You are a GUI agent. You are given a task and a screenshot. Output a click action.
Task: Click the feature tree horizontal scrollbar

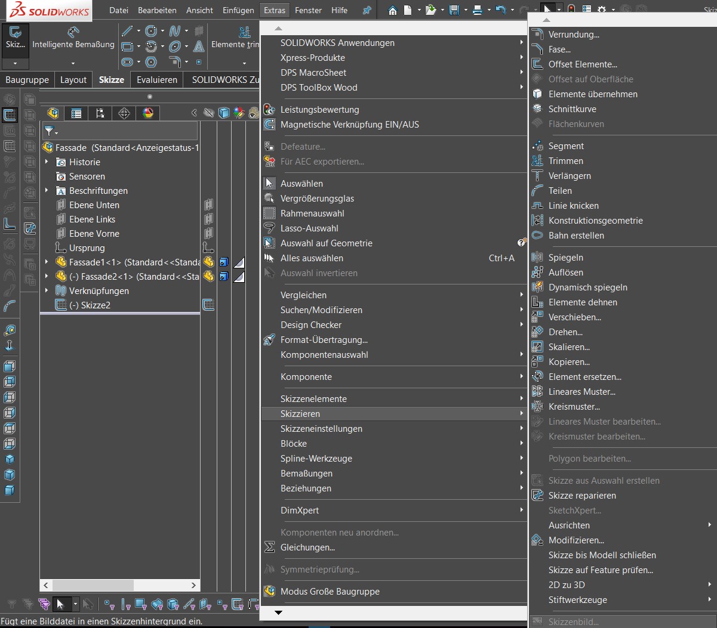tap(92, 586)
